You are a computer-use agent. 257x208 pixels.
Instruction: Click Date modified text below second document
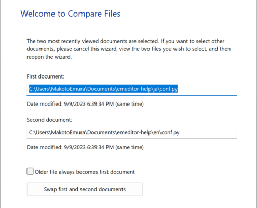85,147
